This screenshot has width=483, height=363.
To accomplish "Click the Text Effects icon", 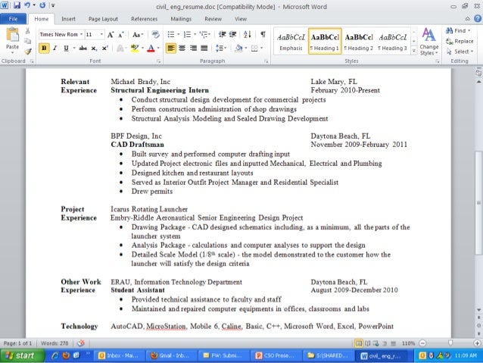I will click(120, 49).
